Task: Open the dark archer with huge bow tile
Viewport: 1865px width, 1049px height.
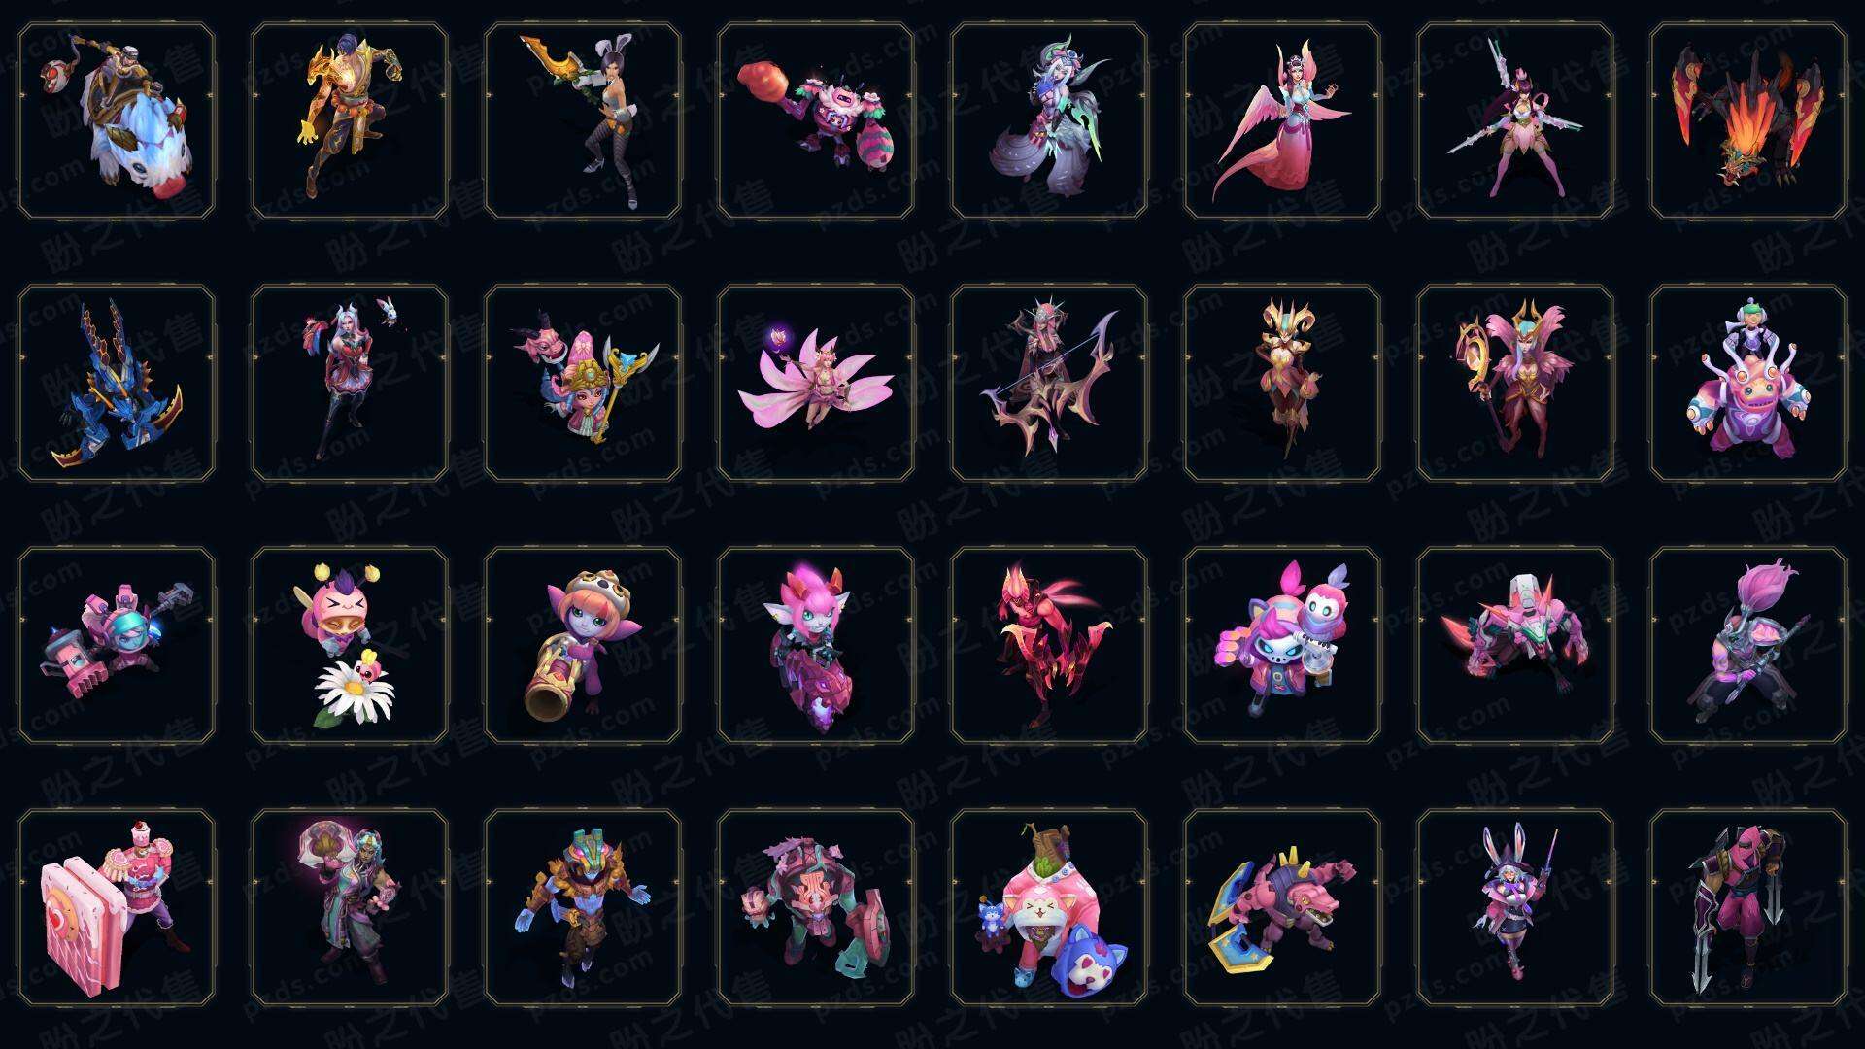Action: 1049,383
